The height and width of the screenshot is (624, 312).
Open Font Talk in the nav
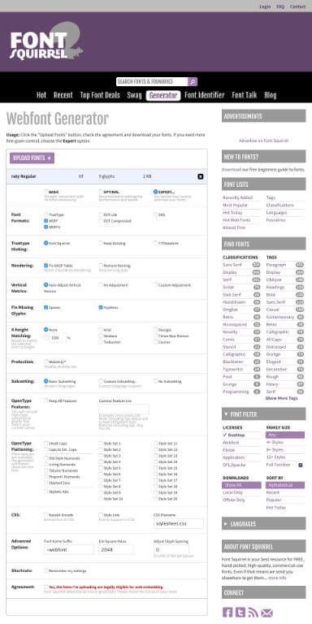245,95
